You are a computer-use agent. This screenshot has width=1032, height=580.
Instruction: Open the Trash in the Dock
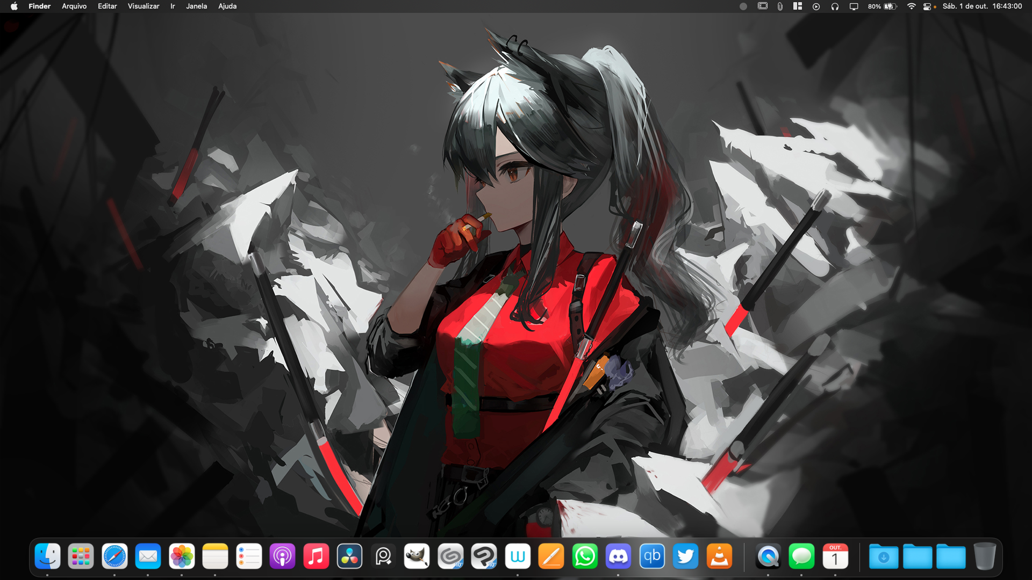(985, 556)
